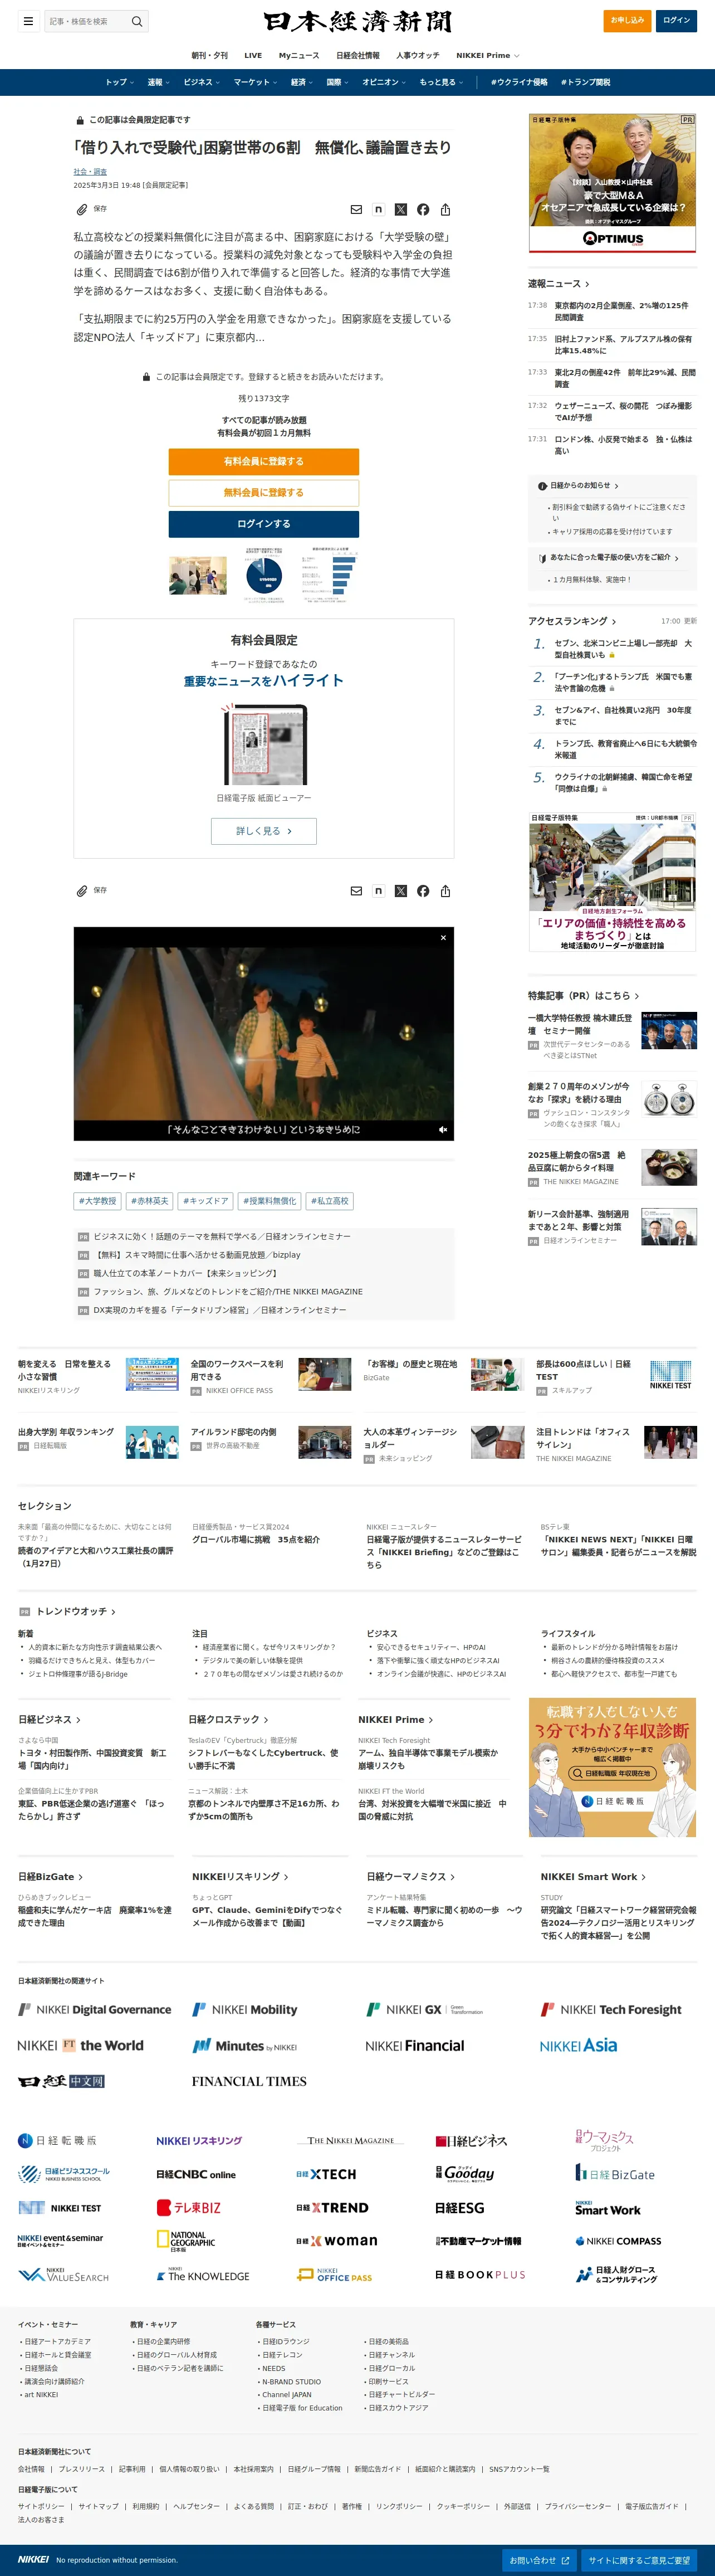Share by email icon above article

pos(356,209)
